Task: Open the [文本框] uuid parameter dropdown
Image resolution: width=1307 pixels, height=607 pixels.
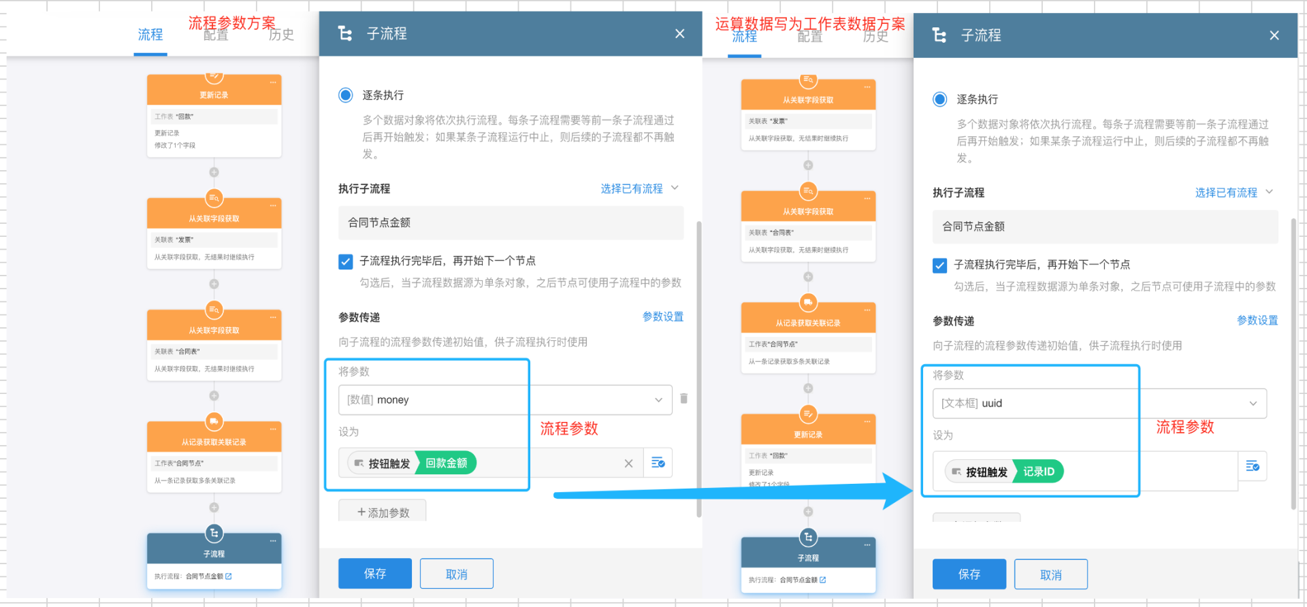Action: pyautogui.click(x=1099, y=404)
